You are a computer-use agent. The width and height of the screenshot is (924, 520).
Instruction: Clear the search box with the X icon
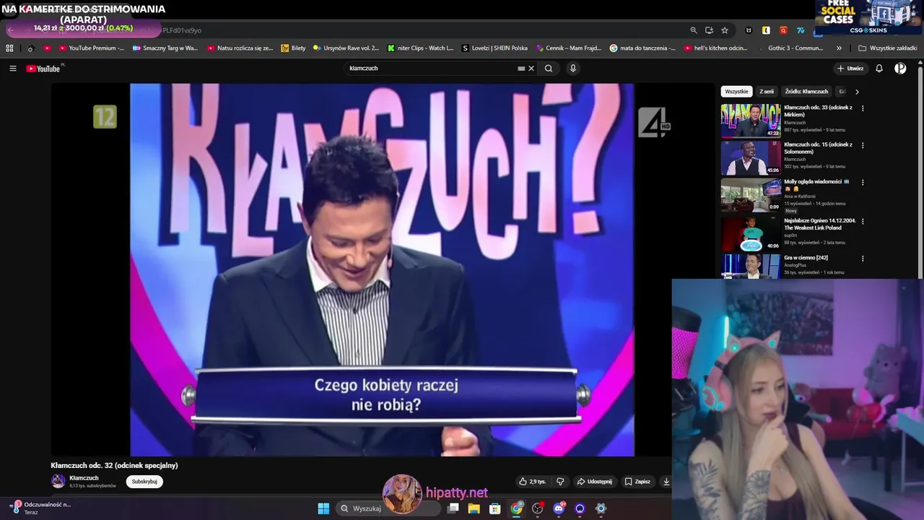(531, 69)
